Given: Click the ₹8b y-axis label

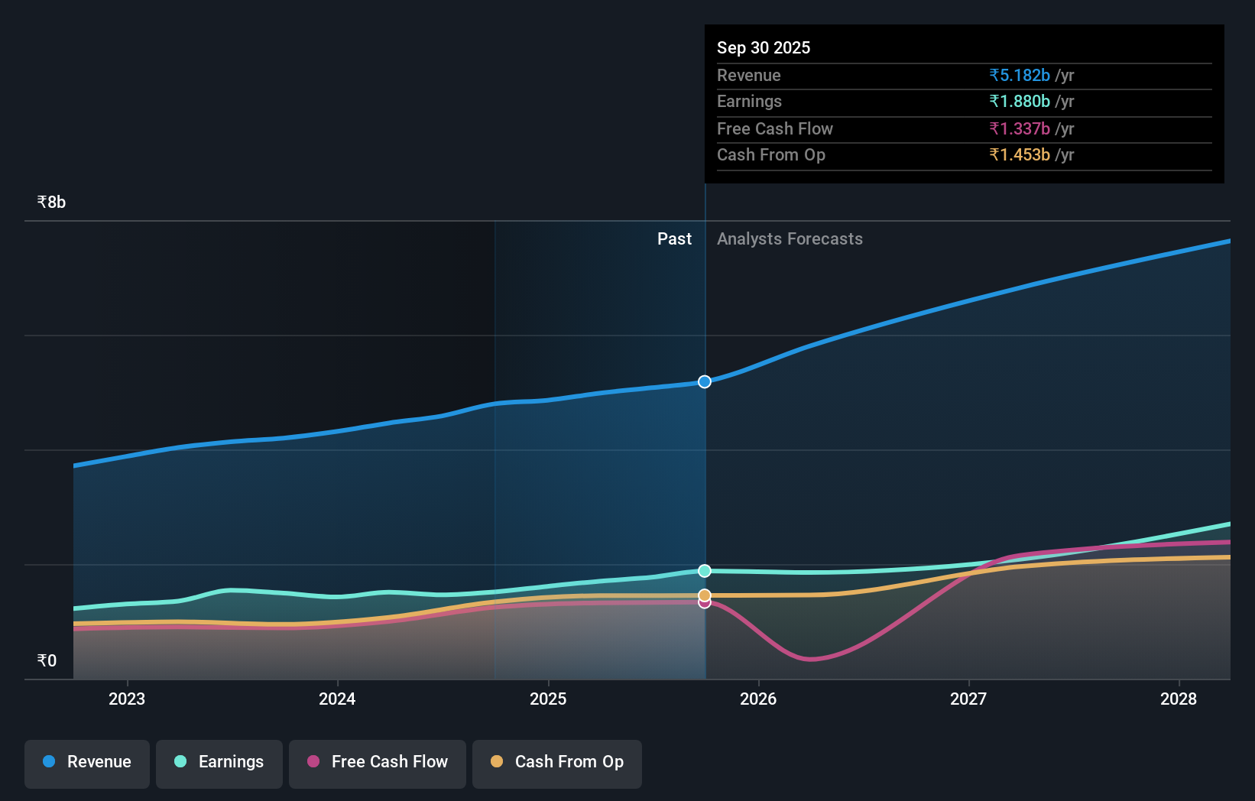Looking at the screenshot, I should point(50,201).
